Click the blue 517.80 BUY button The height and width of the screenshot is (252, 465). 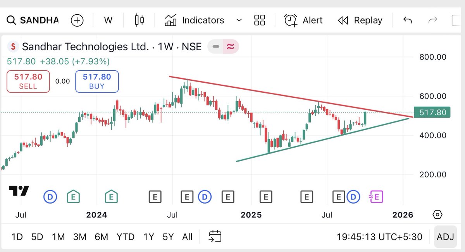(x=97, y=81)
